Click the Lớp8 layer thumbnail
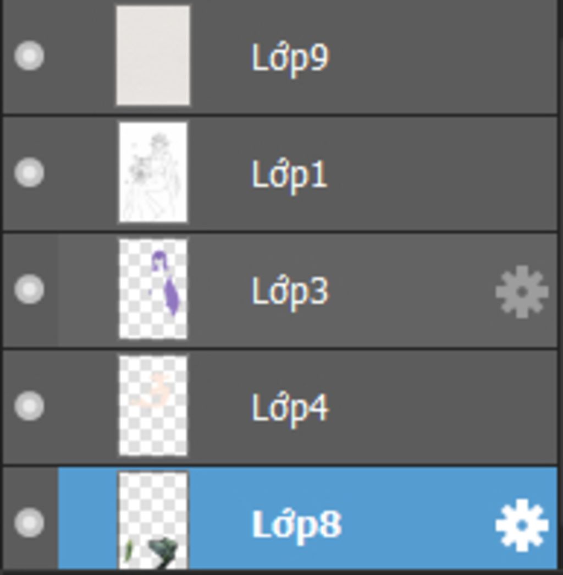 tap(153, 520)
